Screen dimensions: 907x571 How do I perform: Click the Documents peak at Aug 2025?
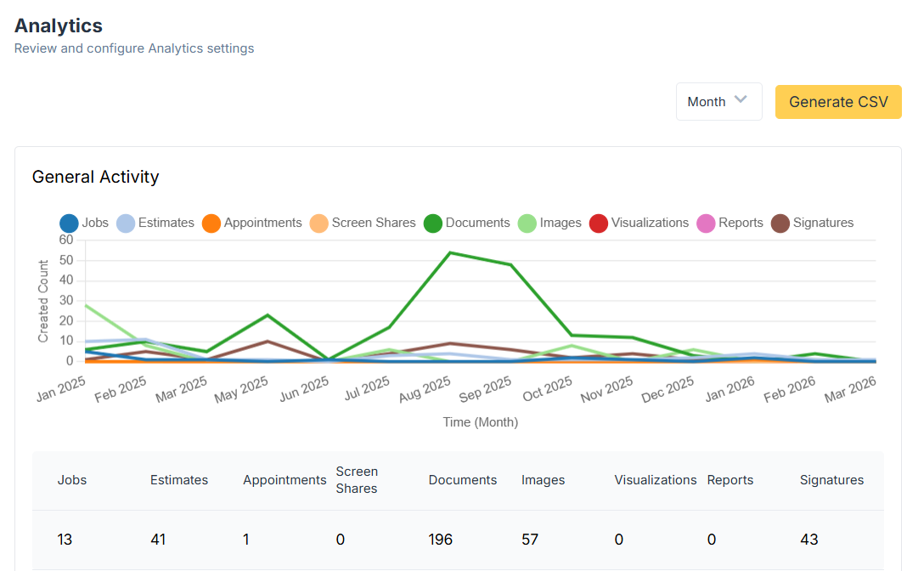[450, 253]
